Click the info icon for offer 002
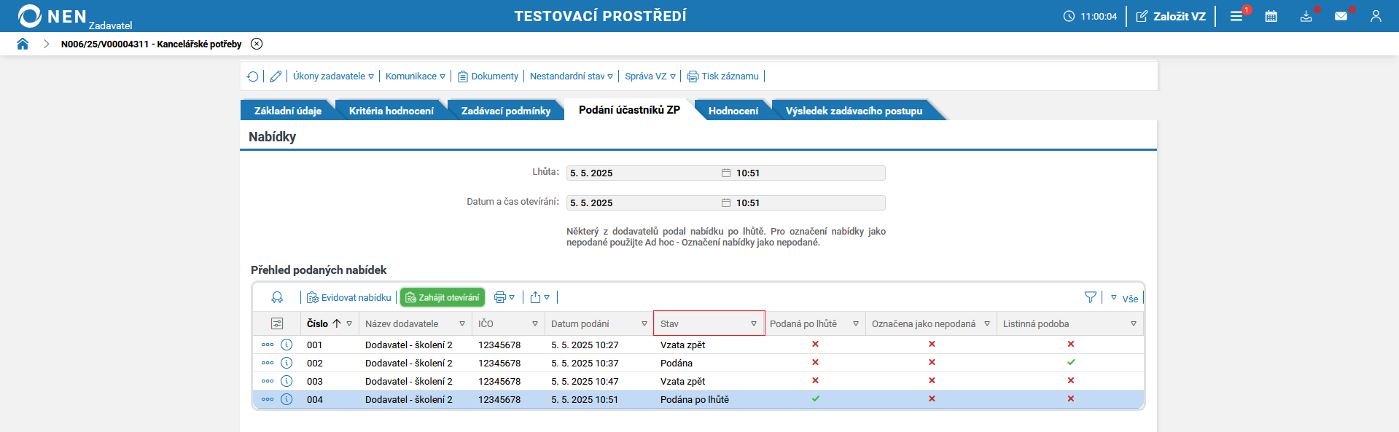Image resolution: width=1399 pixels, height=432 pixels. pos(287,363)
